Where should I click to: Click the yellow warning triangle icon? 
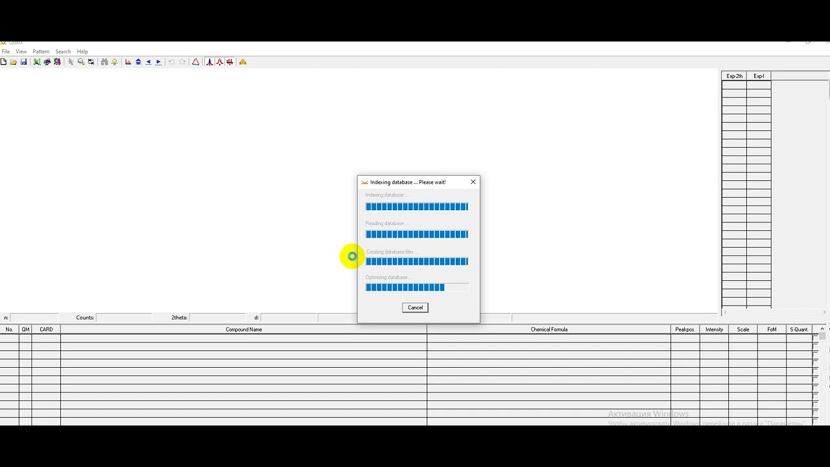243,62
